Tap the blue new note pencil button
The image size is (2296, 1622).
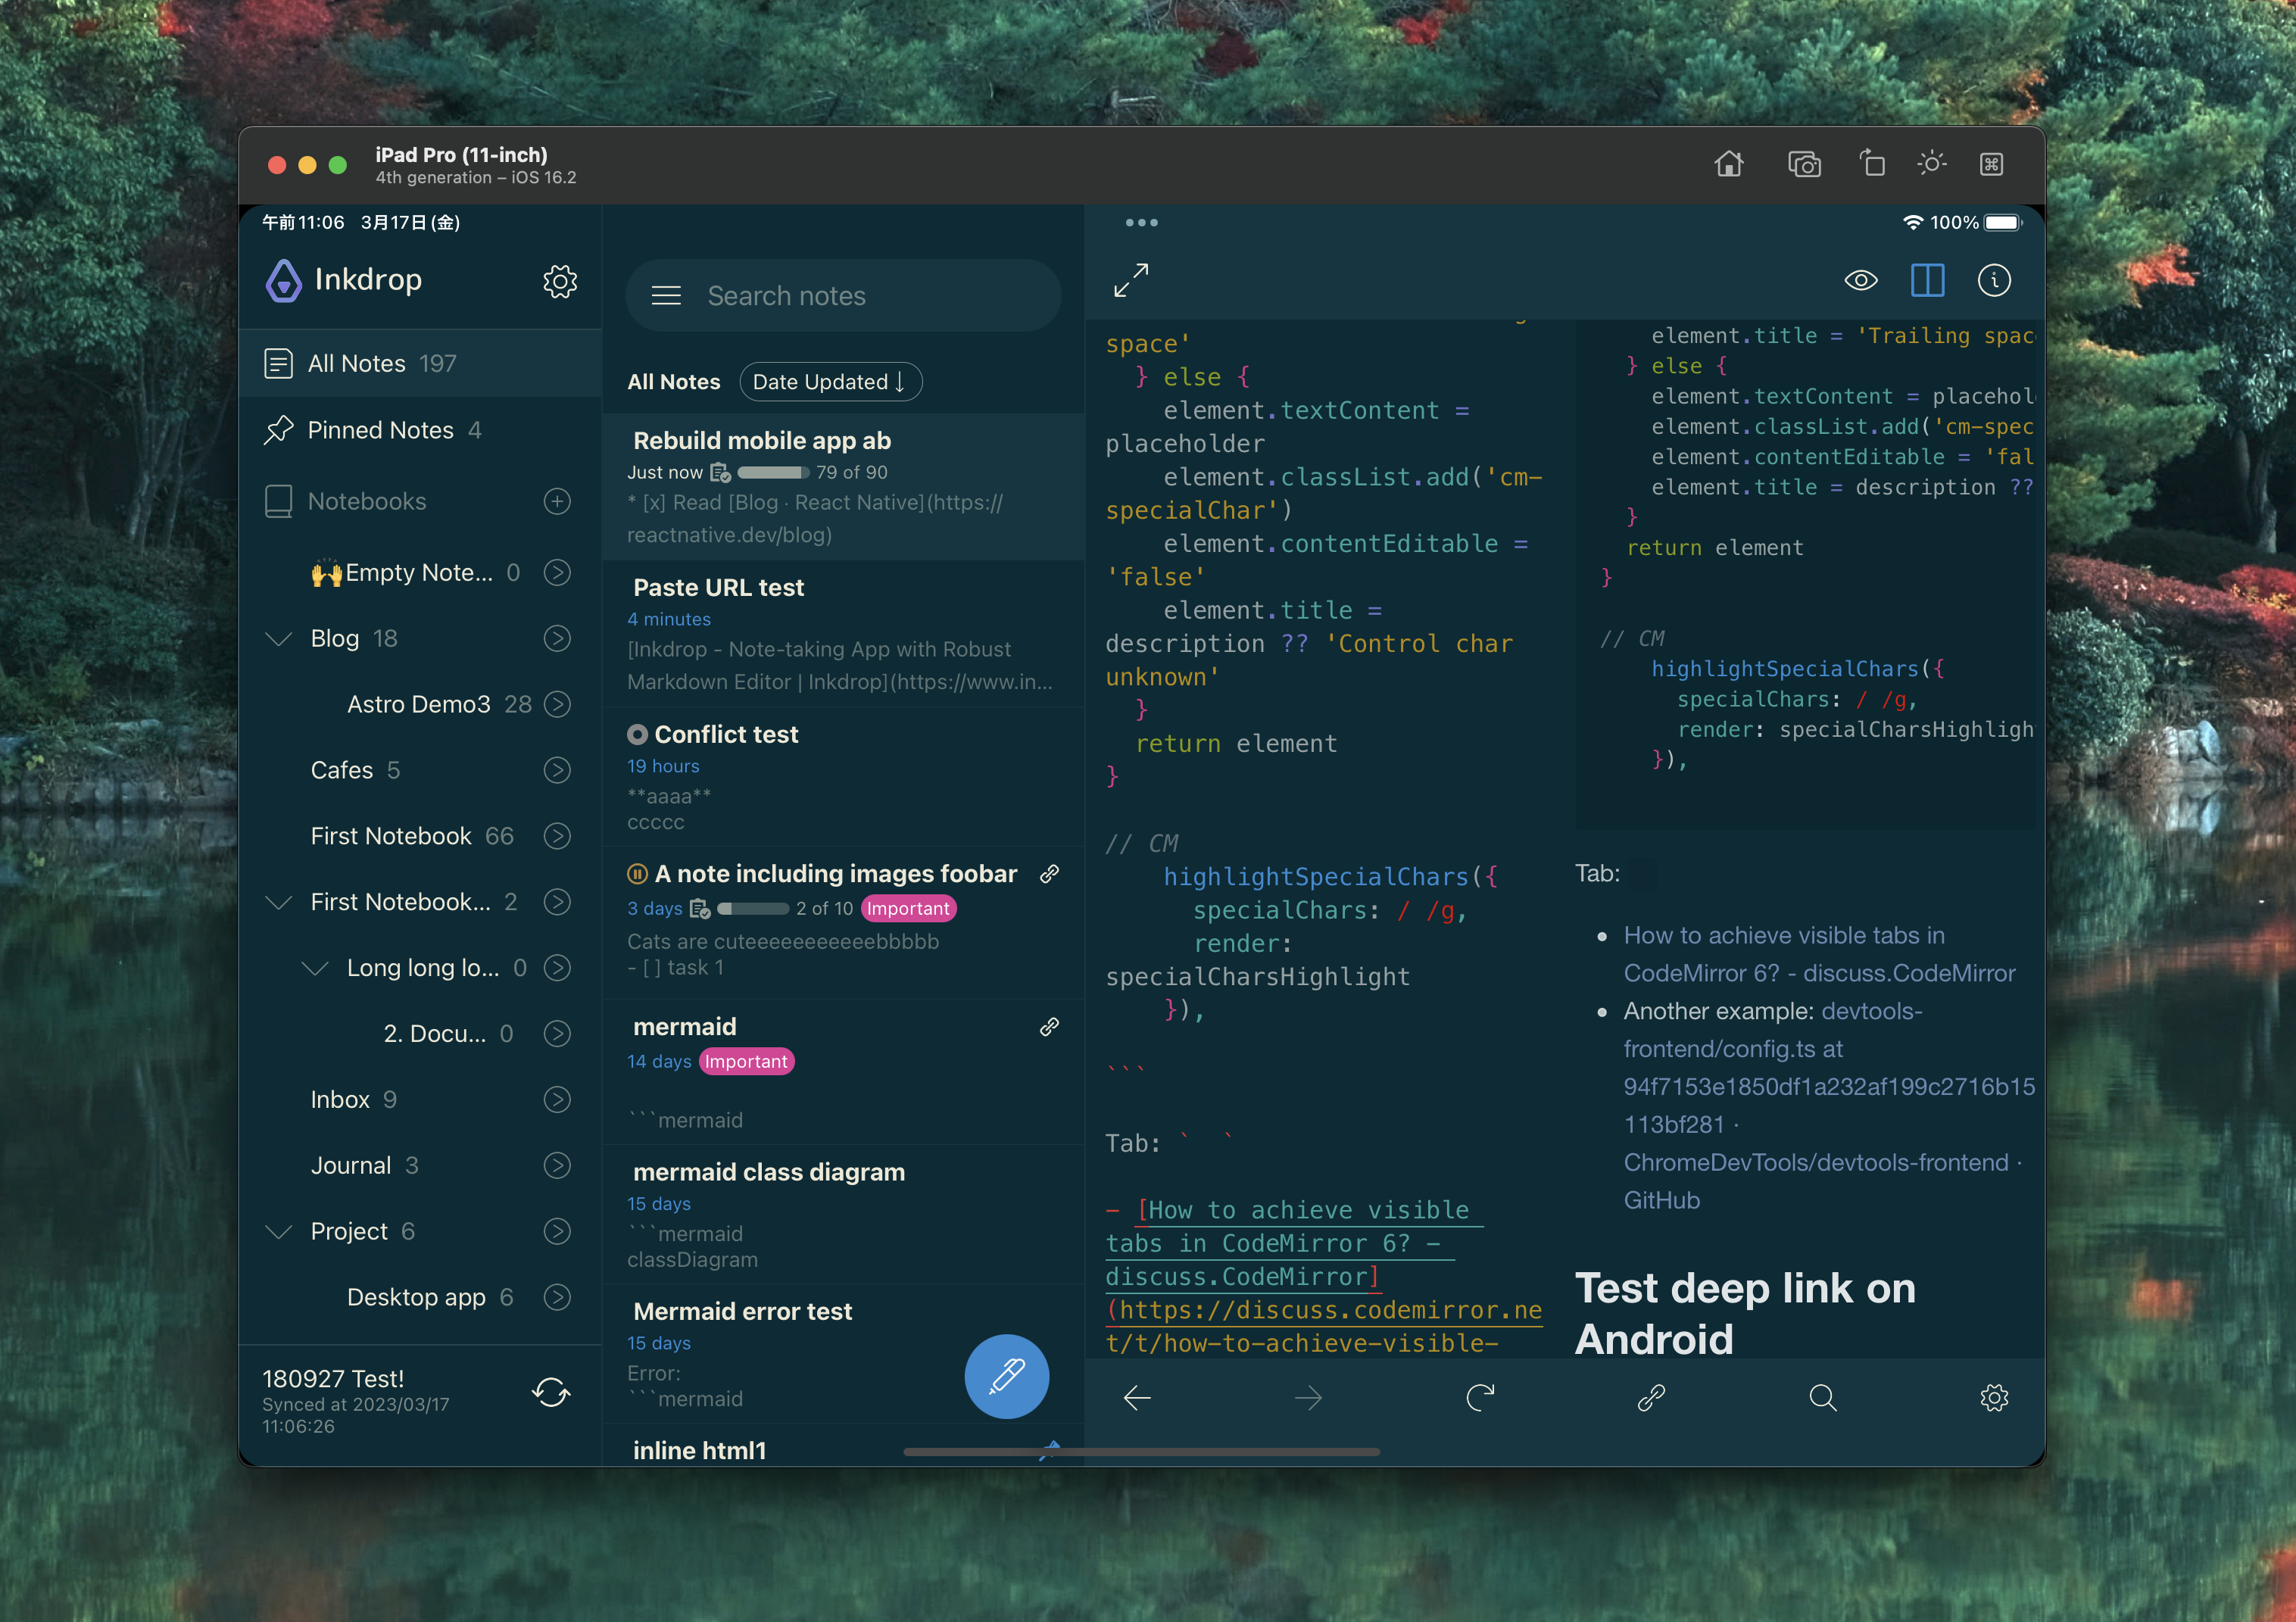click(1006, 1376)
